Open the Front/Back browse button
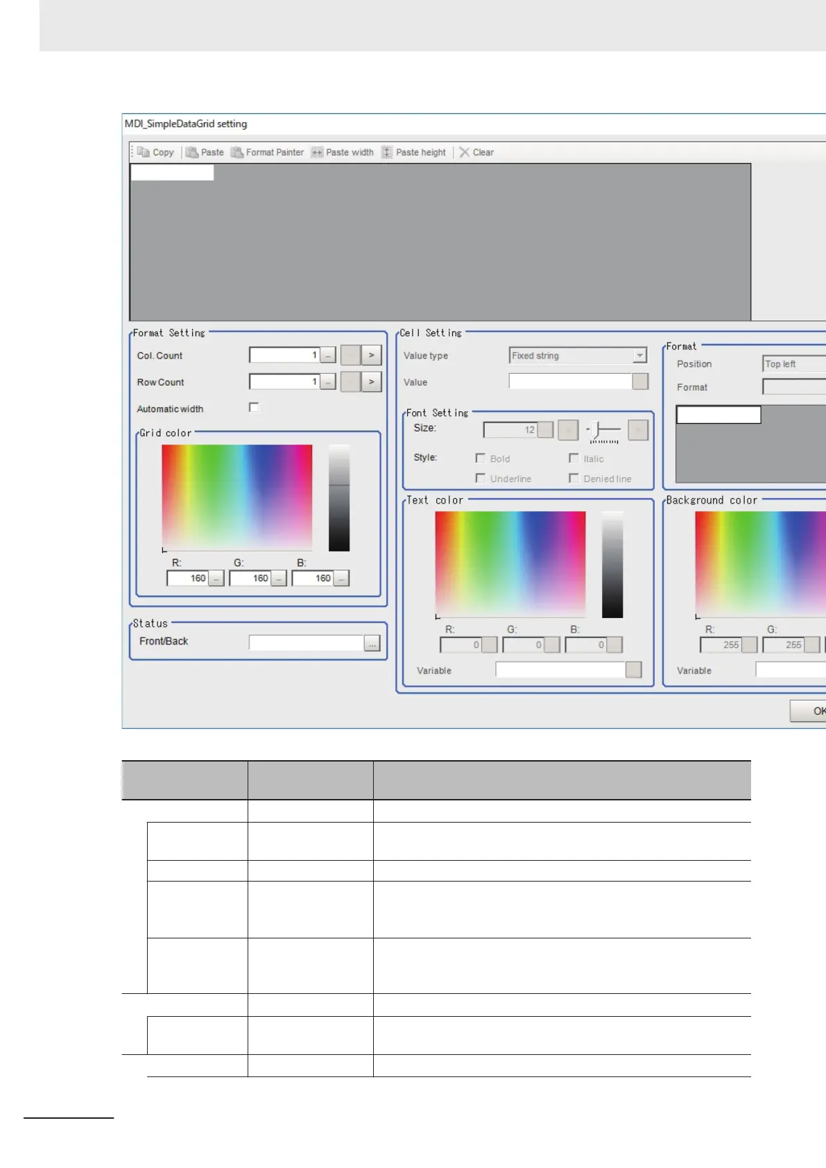 (x=372, y=644)
